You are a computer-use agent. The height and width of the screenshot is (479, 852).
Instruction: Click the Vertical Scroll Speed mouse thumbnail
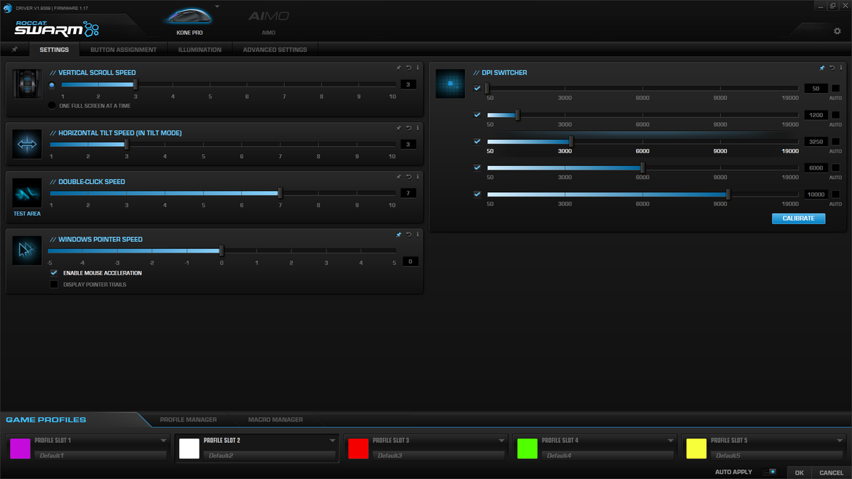26,84
